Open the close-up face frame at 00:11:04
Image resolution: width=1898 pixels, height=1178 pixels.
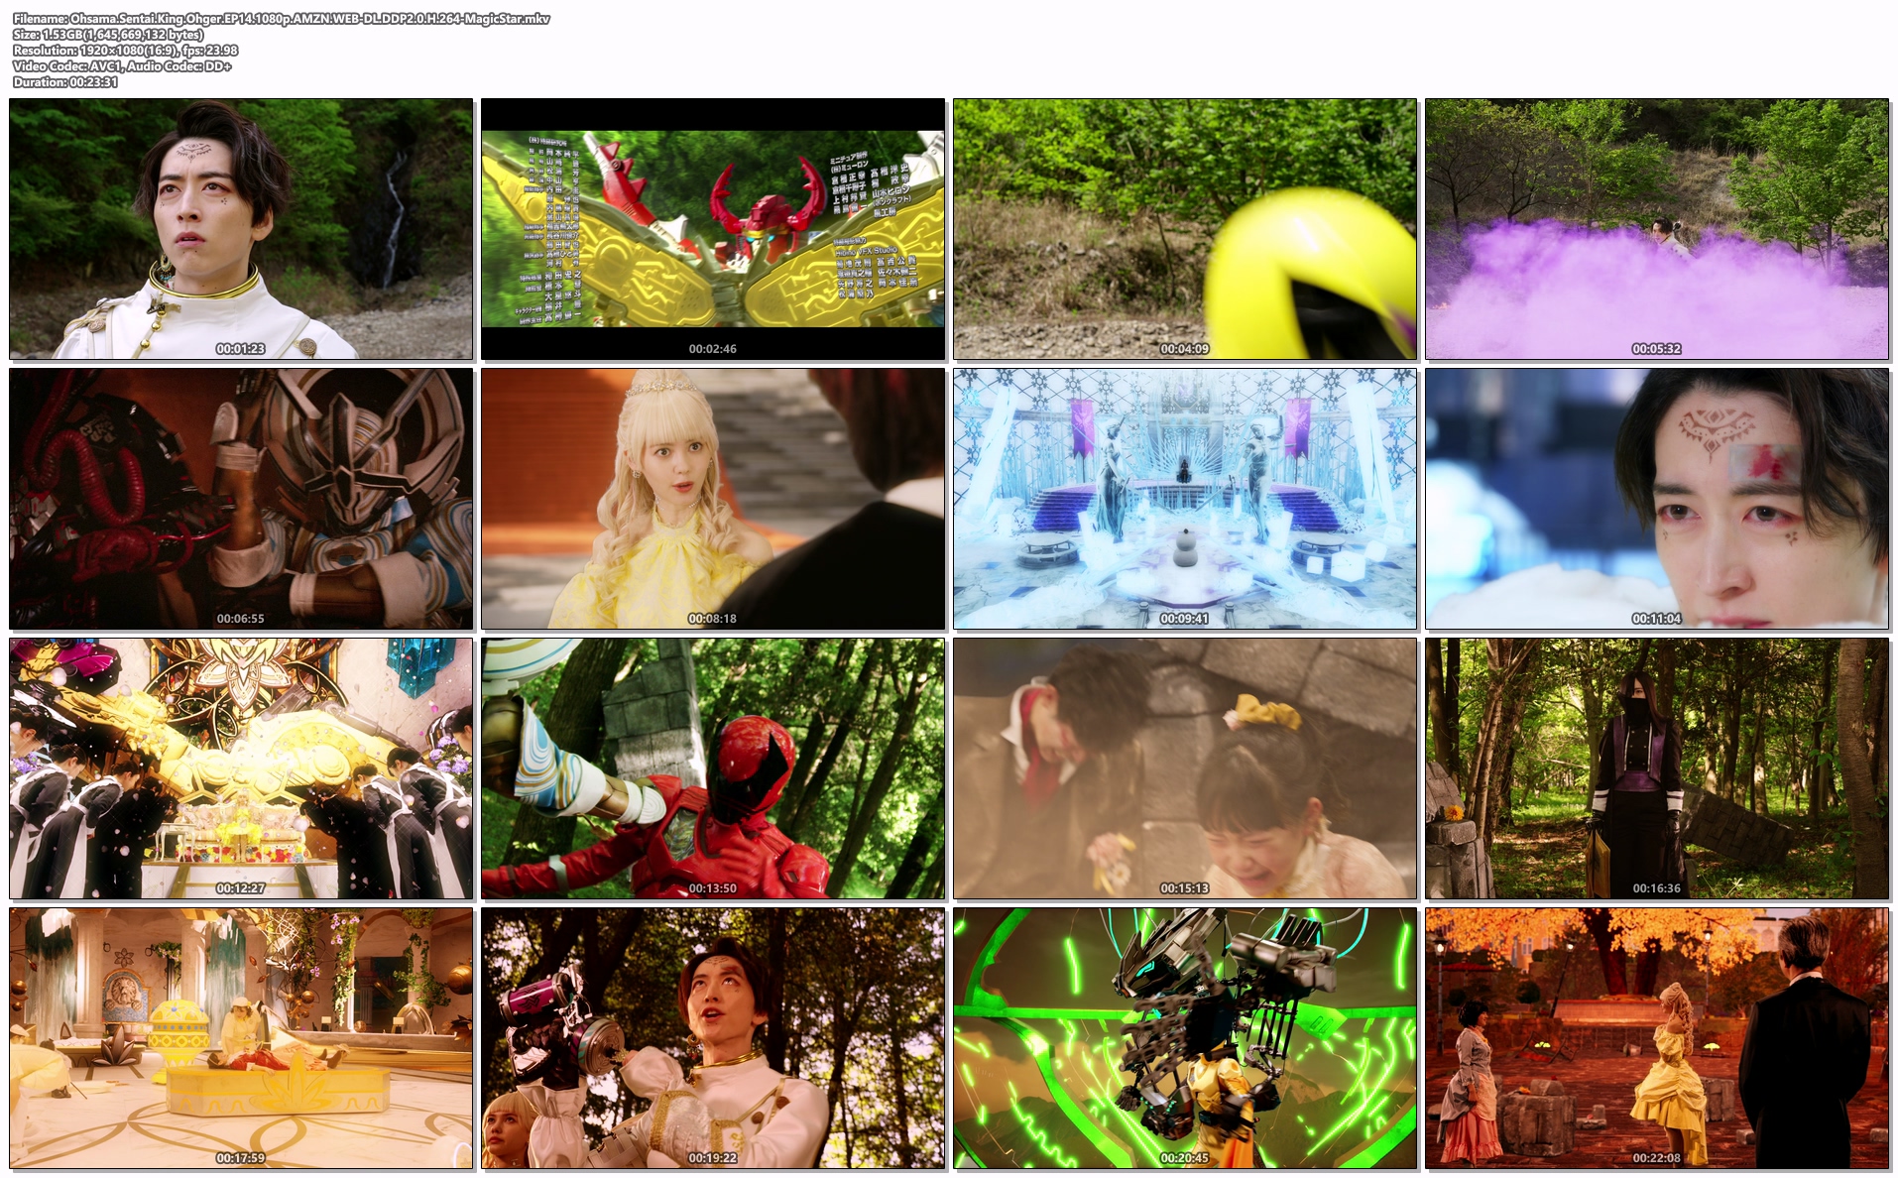(1657, 499)
